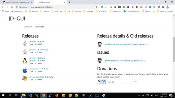The height and width of the screenshot is (98, 175).
Task: Click the GitHub octocat icon next to releases link
Action: pos(100,44)
